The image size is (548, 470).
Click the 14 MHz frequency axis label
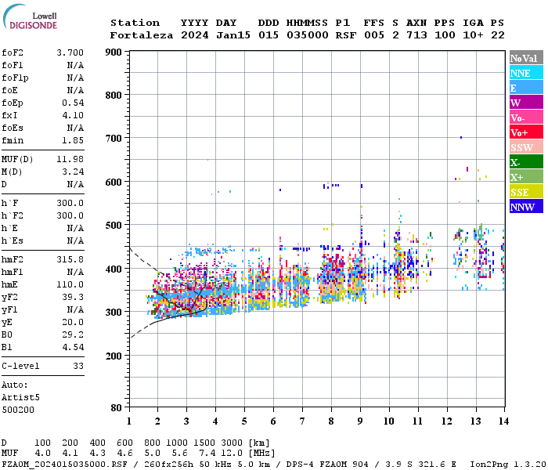(503, 421)
